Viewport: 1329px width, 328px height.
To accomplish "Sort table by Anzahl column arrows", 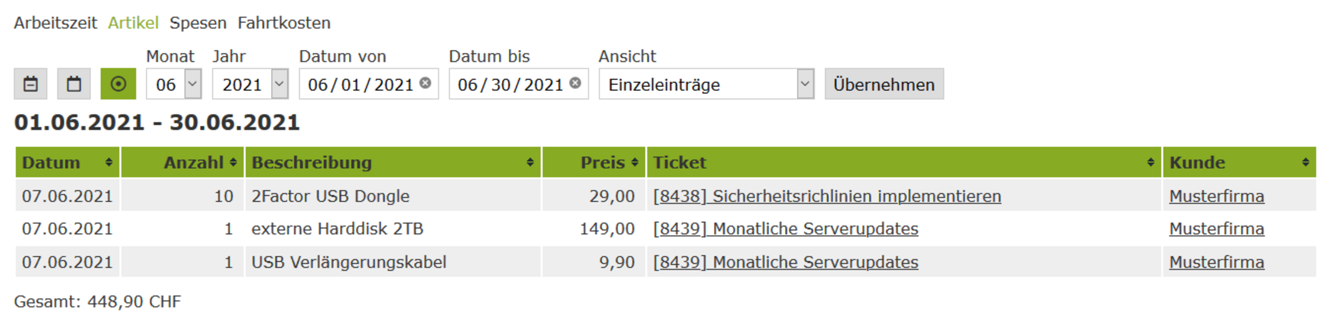I will [233, 162].
